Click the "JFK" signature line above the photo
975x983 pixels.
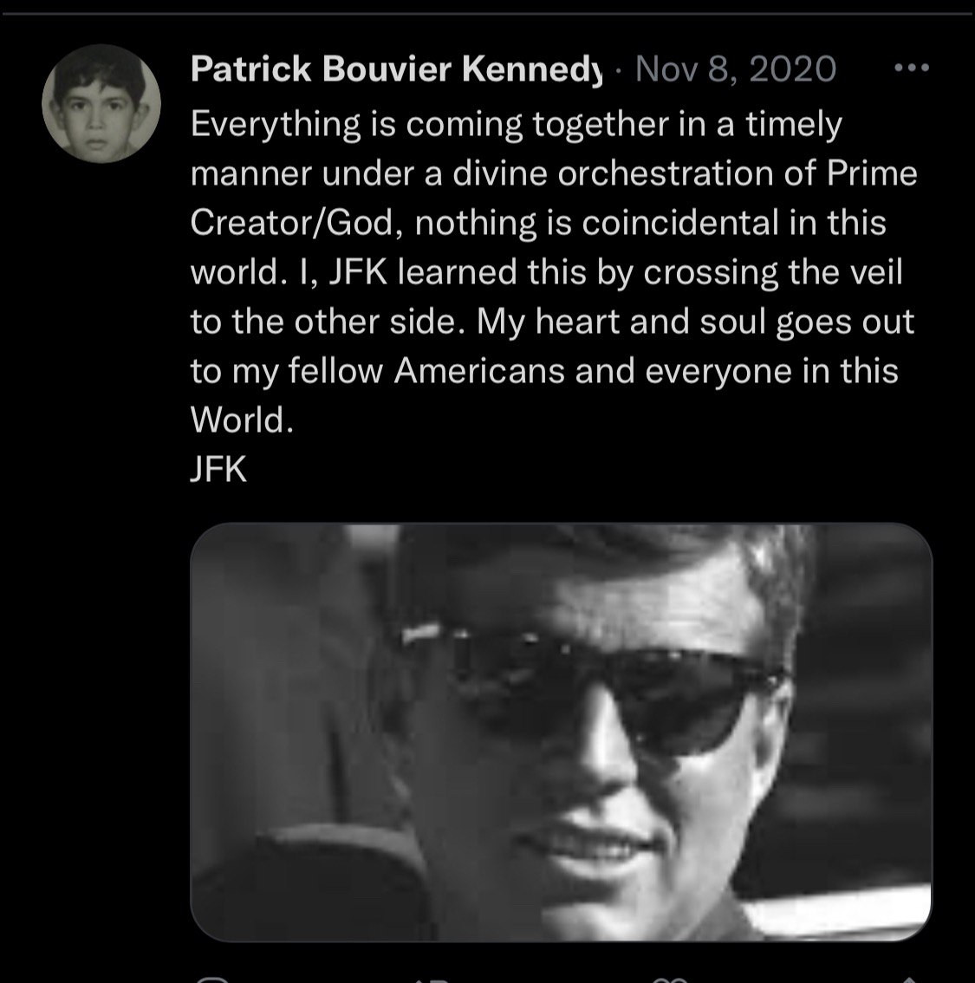[x=218, y=470]
